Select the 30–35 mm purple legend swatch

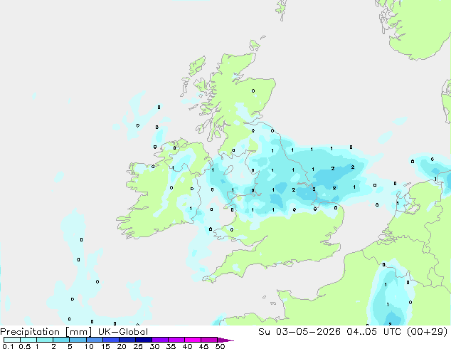159,340
